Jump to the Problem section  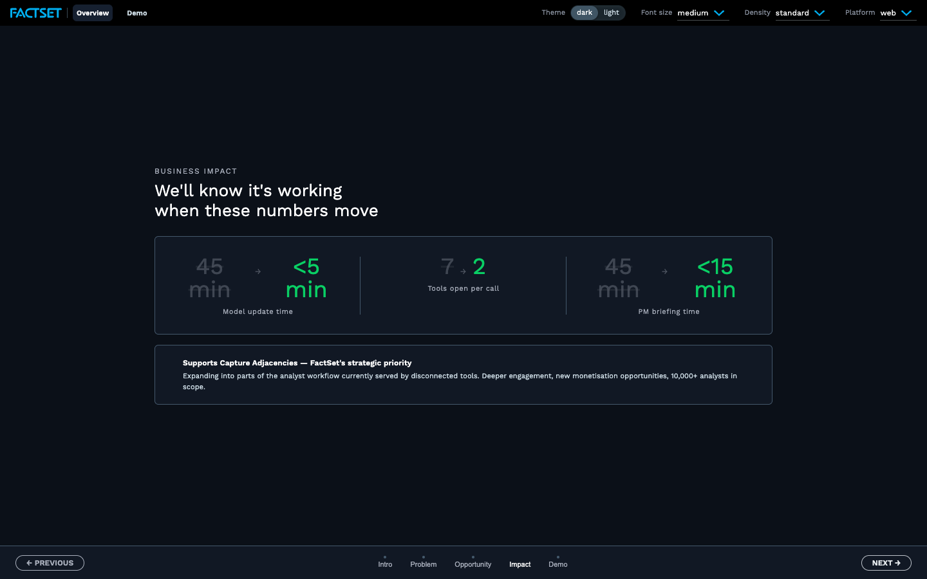424,562
